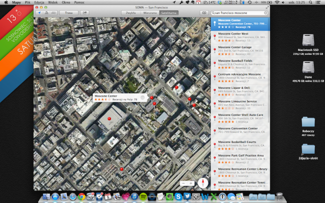Open the Pomoc menu
This screenshot has width=325, height=203.
79,2
